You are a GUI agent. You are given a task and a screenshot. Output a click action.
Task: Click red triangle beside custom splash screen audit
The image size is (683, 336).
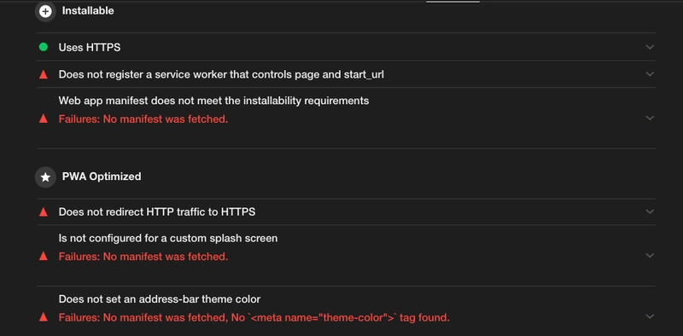click(x=44, y=256)
